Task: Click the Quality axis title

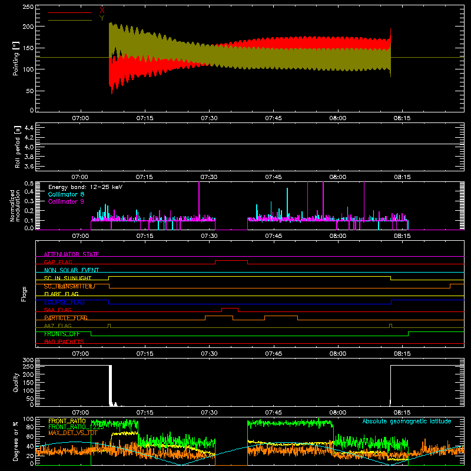Action: coord(16,382)
